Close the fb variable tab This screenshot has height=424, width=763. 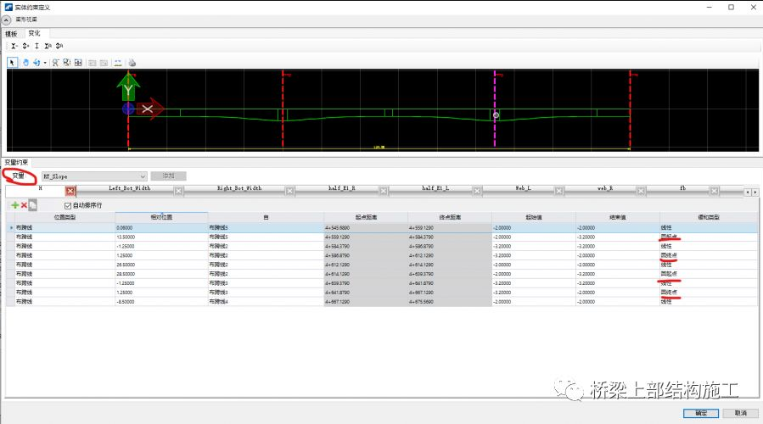pos(714,191)
